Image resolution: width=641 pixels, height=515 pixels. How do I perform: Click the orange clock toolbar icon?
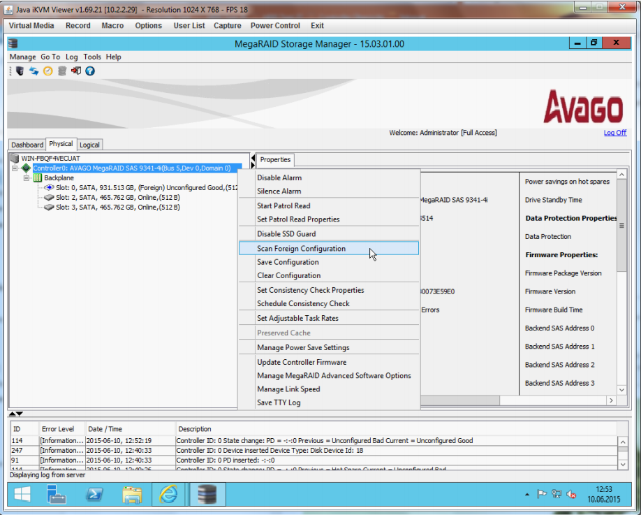47,71
